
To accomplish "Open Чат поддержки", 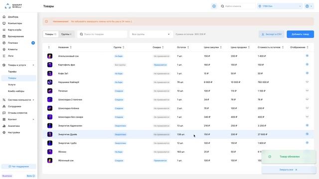I will 19,167.
